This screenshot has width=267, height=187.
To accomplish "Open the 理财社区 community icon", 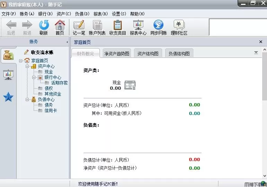I will (x=179, y=27).
